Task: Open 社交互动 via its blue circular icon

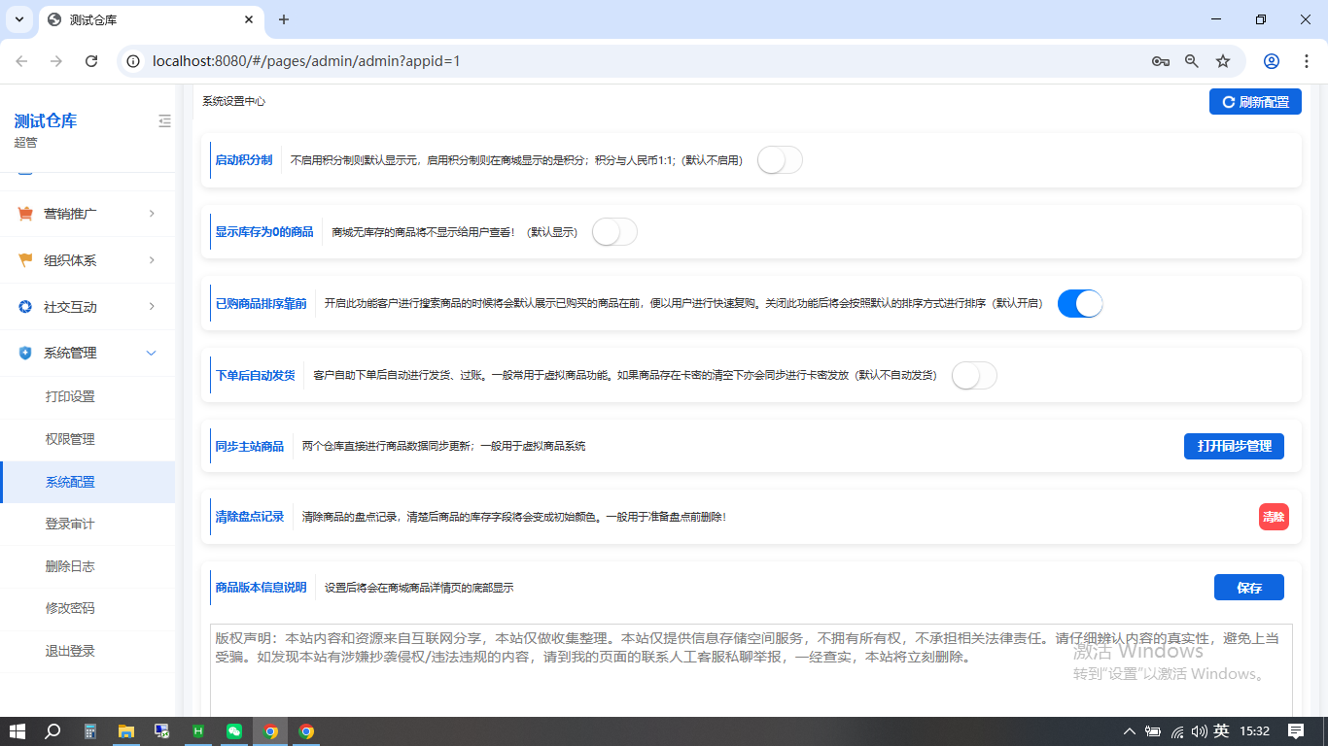Action: coord(24,306)
